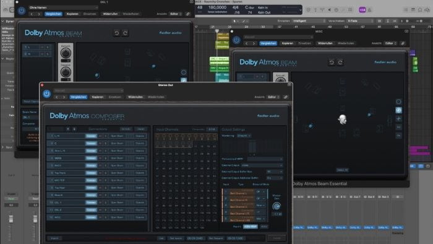
Task: Click the head model in MISC Beam panner
Action: [x=342, y=120]
